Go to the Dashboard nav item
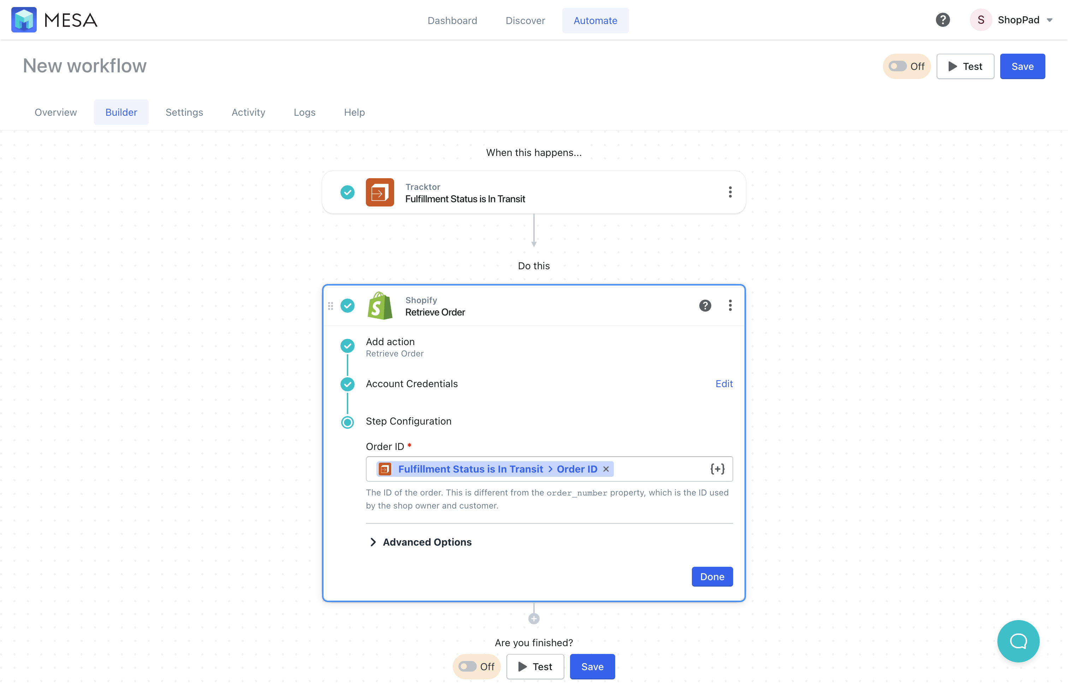1068x691 pixels. (452, 20)
